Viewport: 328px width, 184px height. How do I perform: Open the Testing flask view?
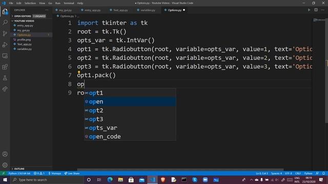[5, 78]
